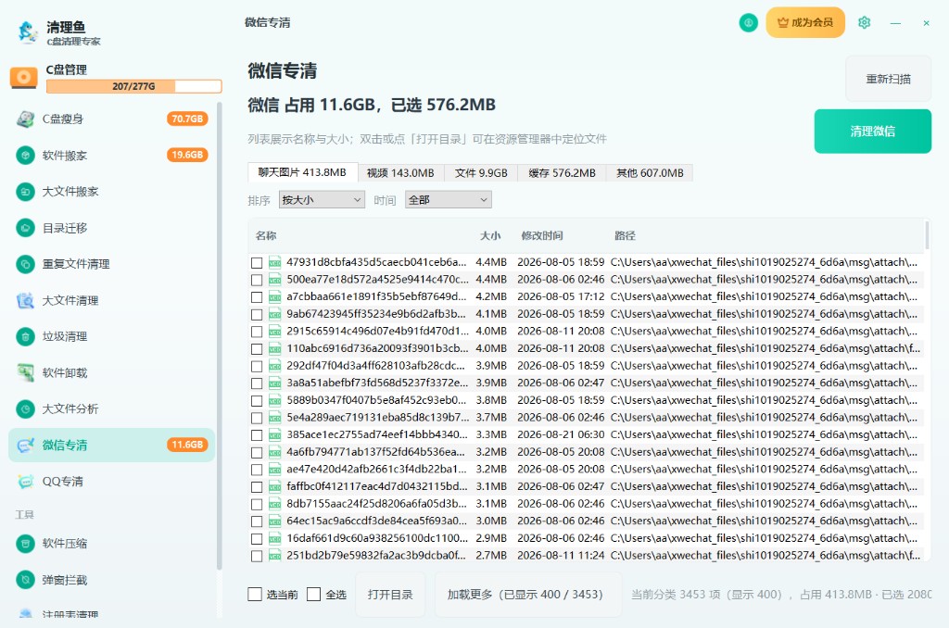
Task: Click the 2026-08-21 06:30 modified time cell
Action: pyautogui.click(x=561, y=435)
